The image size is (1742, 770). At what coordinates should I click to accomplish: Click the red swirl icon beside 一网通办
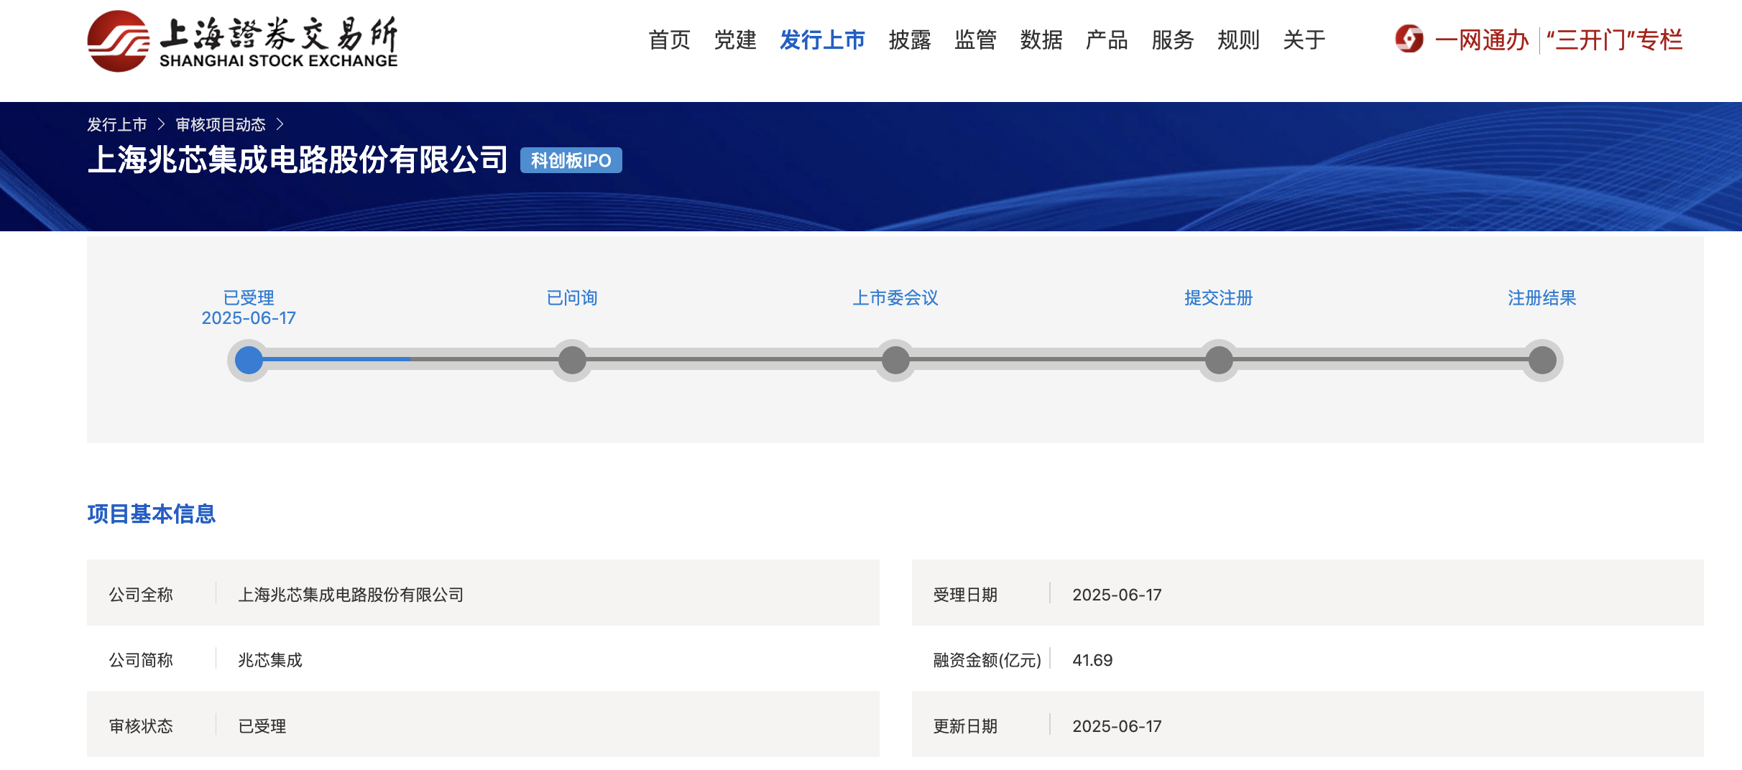[x=1409, y=40]
